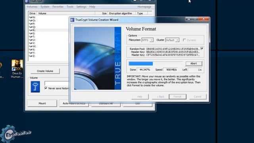This screenshot has width=254, height=143.
Task: Click the Type column header
Action: click(142, 13)
